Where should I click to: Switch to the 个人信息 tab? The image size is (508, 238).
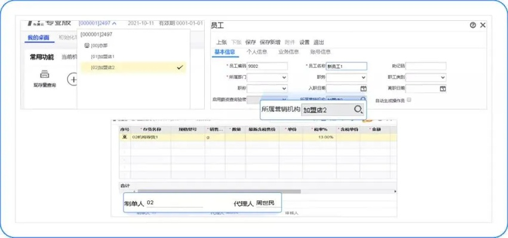[x=257, y=52]
